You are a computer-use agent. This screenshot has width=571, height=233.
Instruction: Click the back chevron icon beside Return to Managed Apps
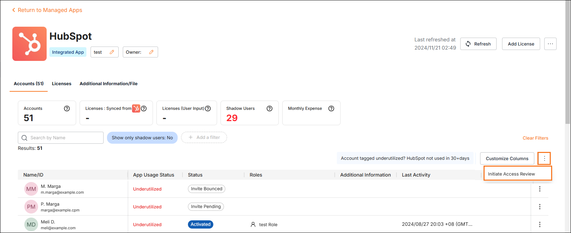pyautogui.click(x=14, y=10)
